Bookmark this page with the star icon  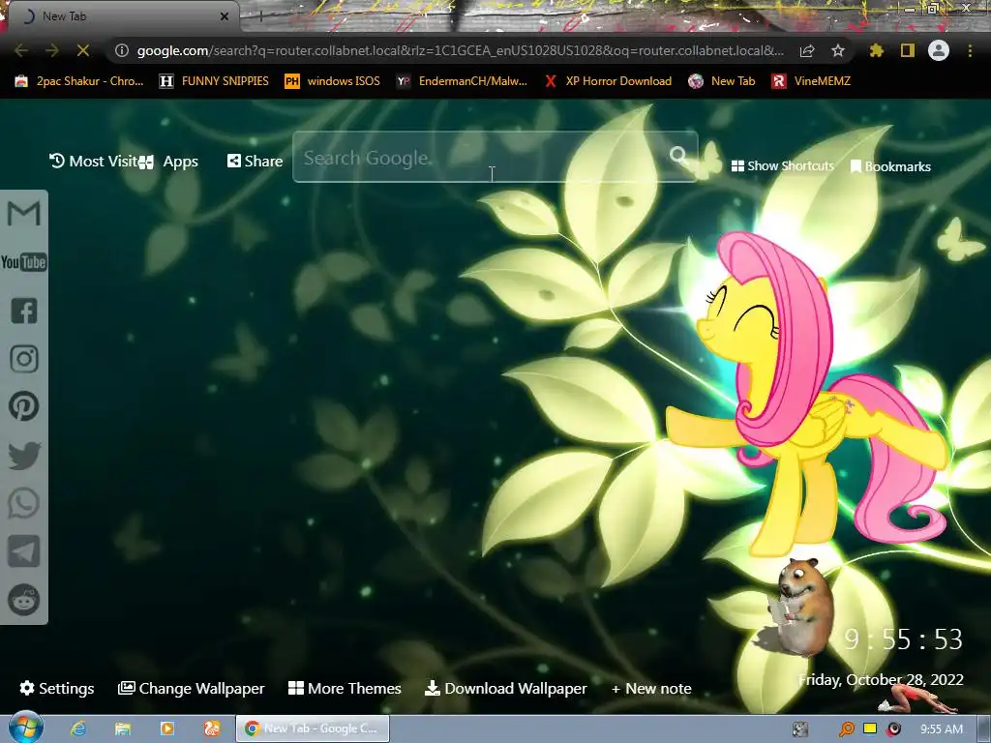pos(838,50)
